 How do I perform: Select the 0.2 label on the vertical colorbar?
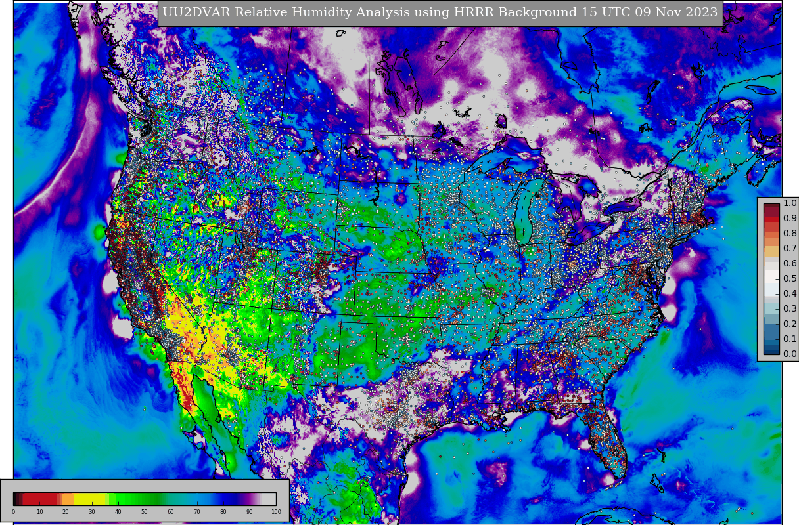click(789, 324)
